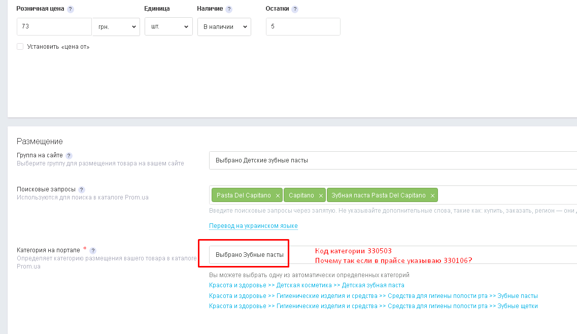Click help icon next to Поисковые запросы

tap(82, 189)
